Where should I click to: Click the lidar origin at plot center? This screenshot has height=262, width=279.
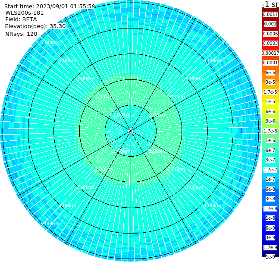coord(131,131)
